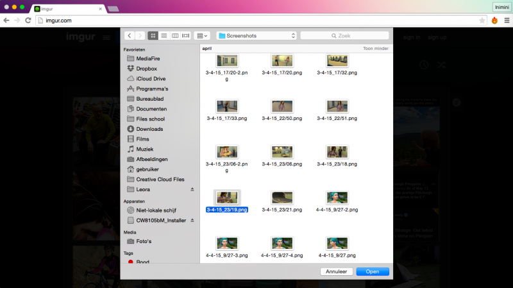
Task: Eject the Leora volume
Action: point(192,190)
